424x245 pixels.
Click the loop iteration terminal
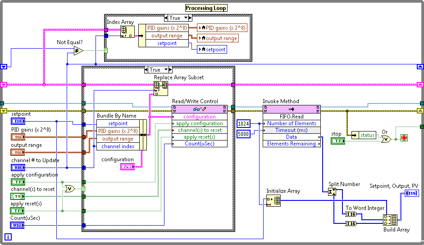[8, 237]
